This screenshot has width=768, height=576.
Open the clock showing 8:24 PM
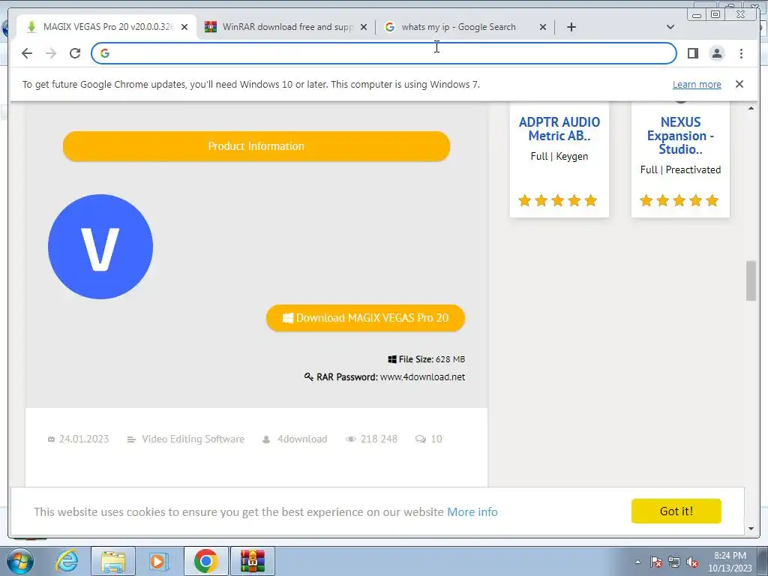730,562
